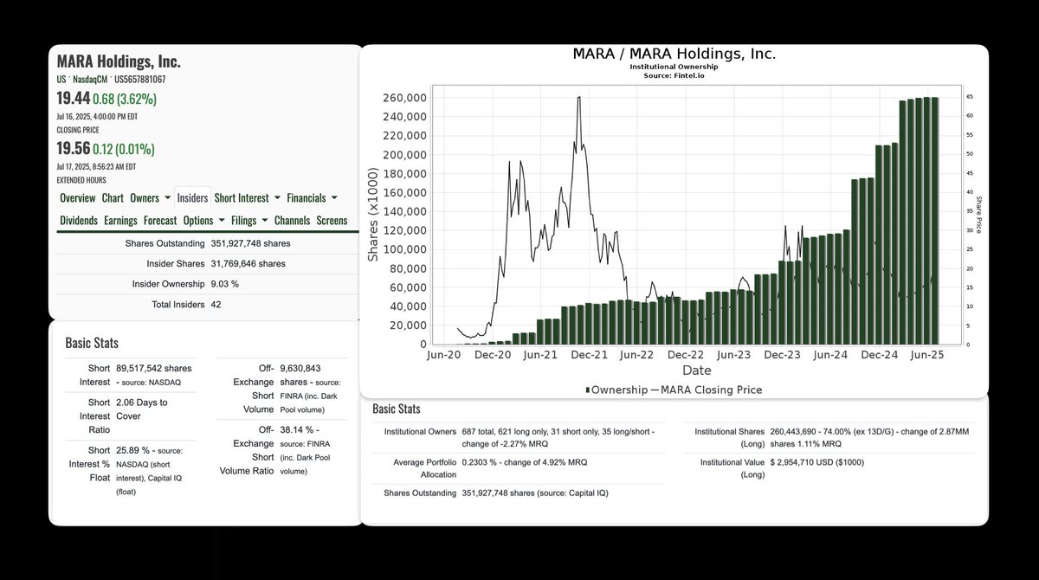The height and width of the screenshot is (580, 1039).
Task: Click the $ 2,954,710 USD institutional value
Action: (x=817, y=462)
